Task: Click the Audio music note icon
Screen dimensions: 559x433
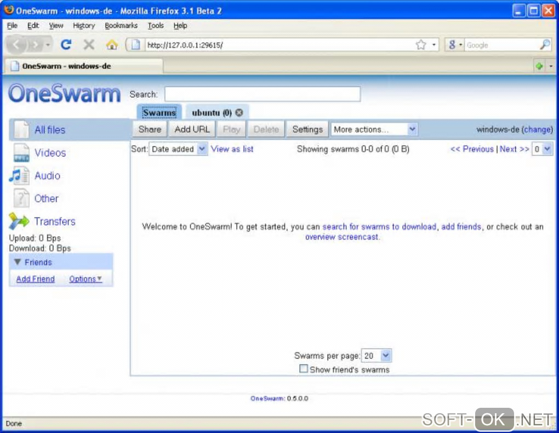Action: point(19,175)
